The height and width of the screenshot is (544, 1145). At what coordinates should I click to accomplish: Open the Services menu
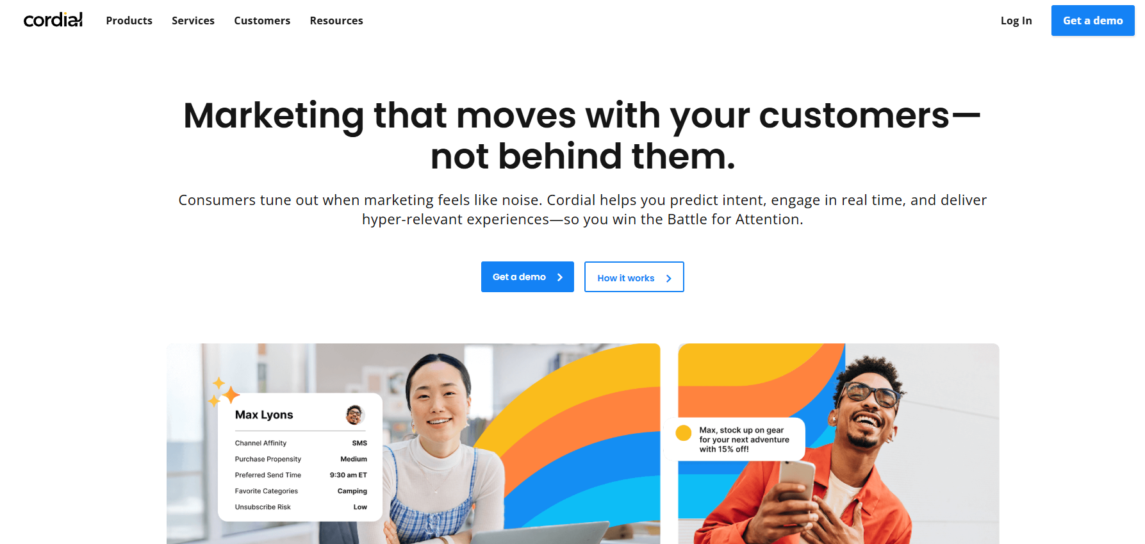pos(193,21)
